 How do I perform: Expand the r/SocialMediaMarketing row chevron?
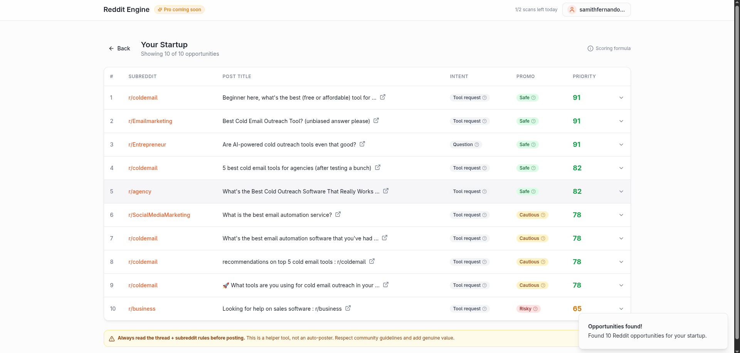point(621,215)
